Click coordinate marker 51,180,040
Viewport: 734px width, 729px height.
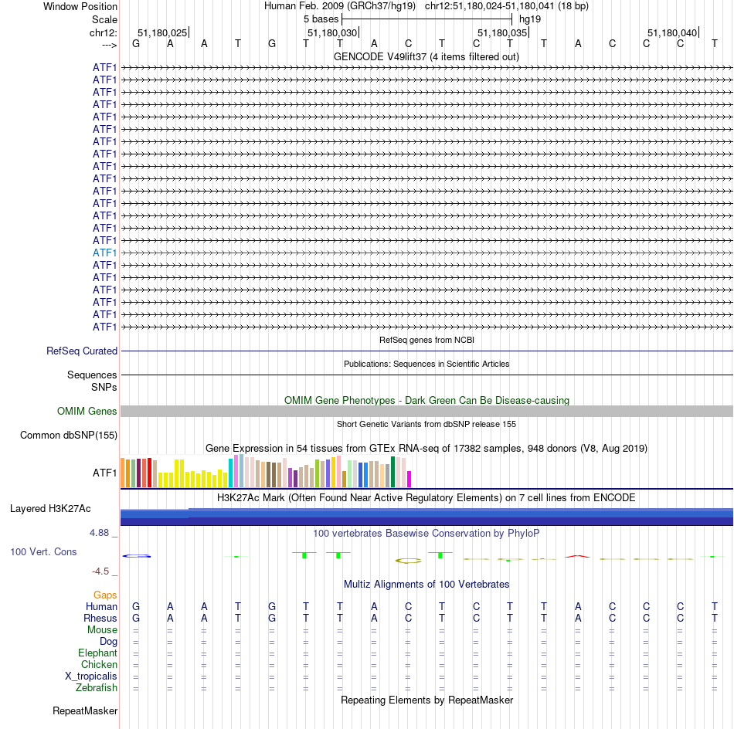click(671, 32)
